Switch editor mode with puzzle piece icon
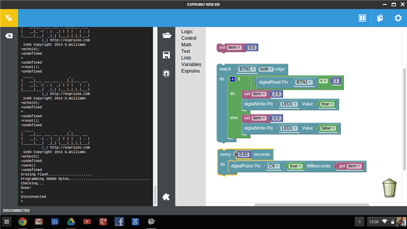This screenshot has width=407, height=229. [x=166, y=197]
